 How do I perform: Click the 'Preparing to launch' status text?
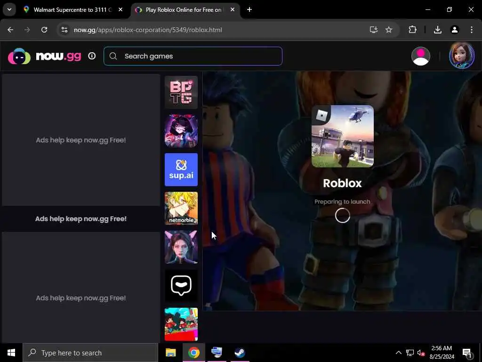(x=343, y=202)
